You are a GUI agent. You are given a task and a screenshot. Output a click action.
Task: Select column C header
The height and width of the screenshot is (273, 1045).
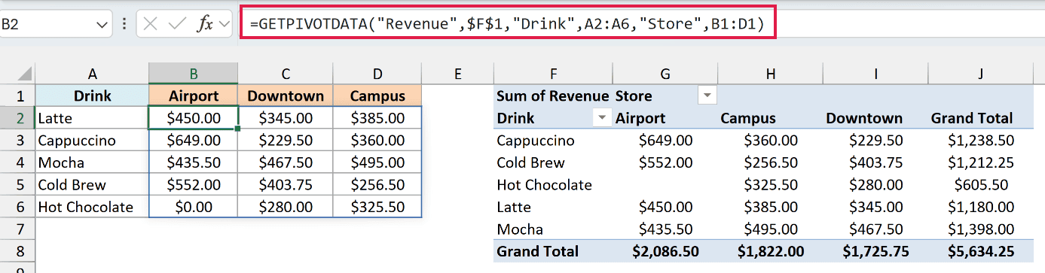(286, 74)
